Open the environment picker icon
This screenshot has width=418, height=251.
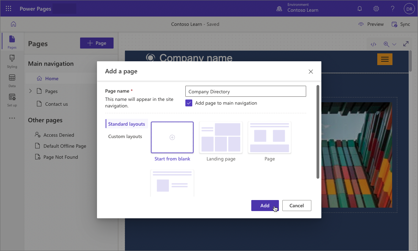click(x=279, y=9)
